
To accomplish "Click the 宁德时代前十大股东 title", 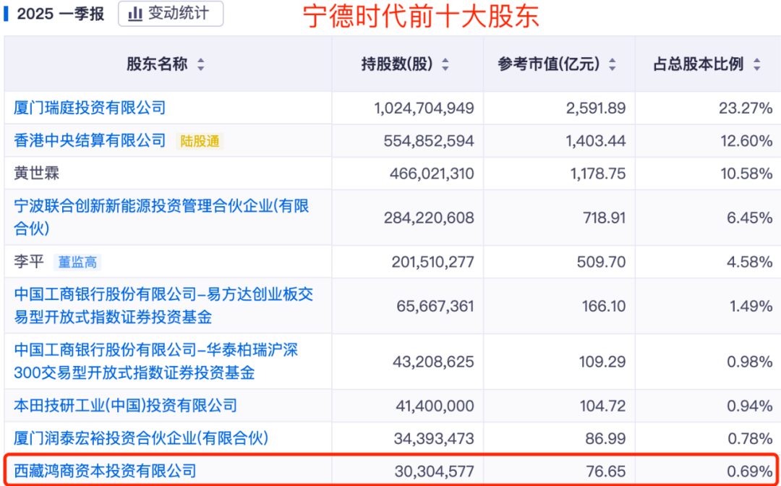I will 421,16.
